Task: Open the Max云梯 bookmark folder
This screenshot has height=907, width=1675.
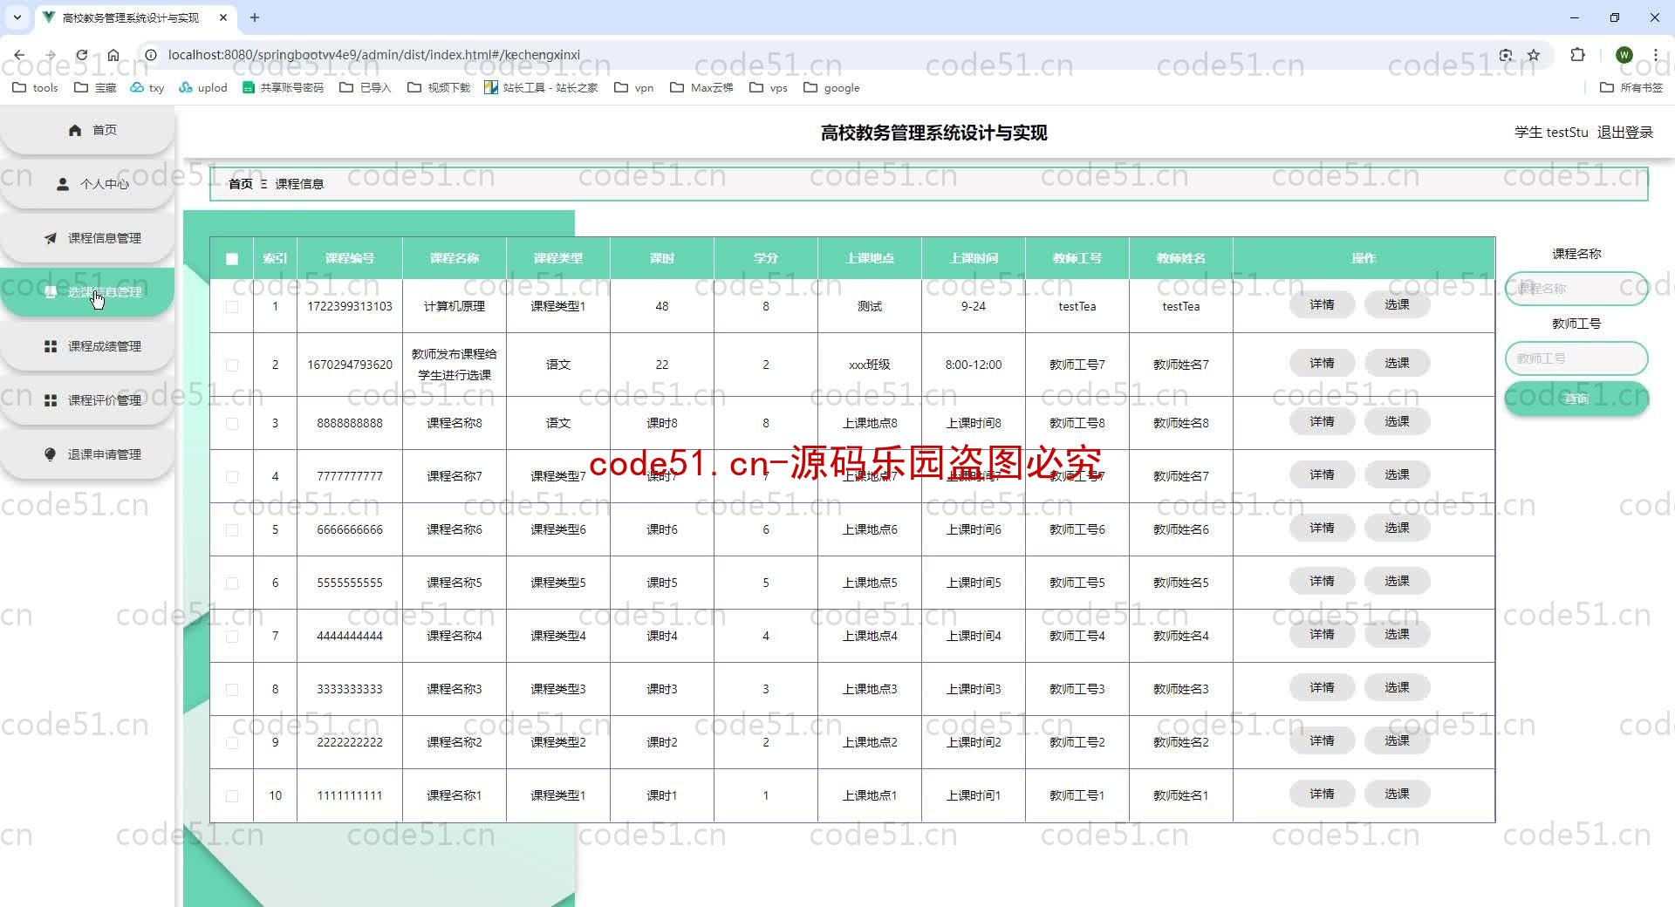Action: coord(701,87)
